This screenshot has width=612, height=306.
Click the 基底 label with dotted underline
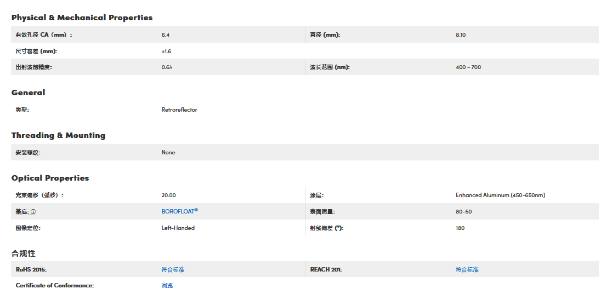(22, 212)
